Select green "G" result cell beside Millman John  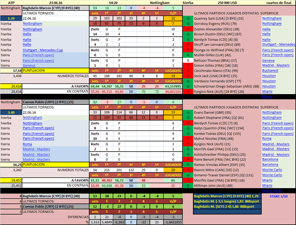(188, 186)
